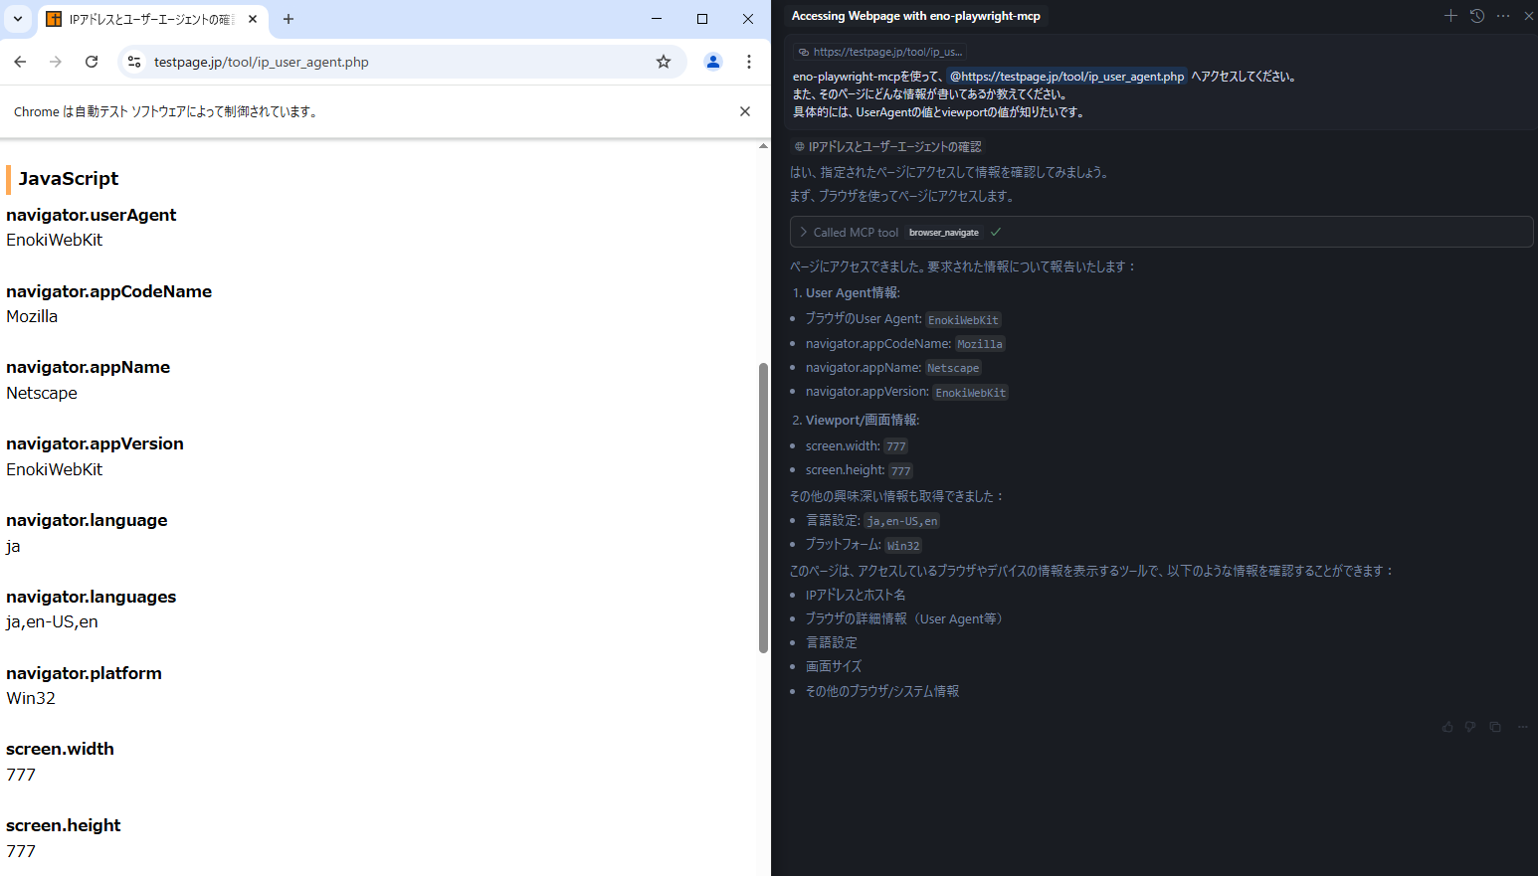Open the testpage.jp context link chip
The width and height of the screenshot is (1538, 876).
click(x=880, y=52)
